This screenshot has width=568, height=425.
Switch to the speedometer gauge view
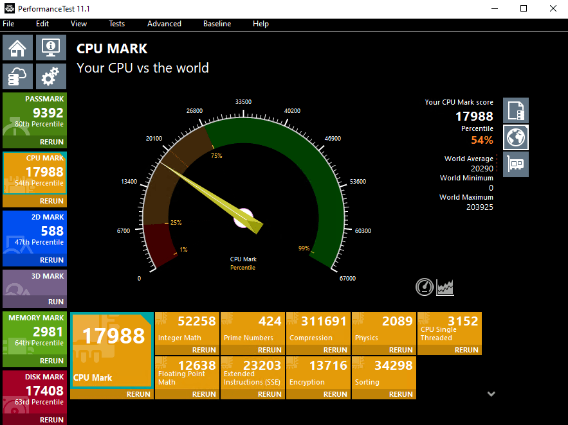tap(425, 287)
